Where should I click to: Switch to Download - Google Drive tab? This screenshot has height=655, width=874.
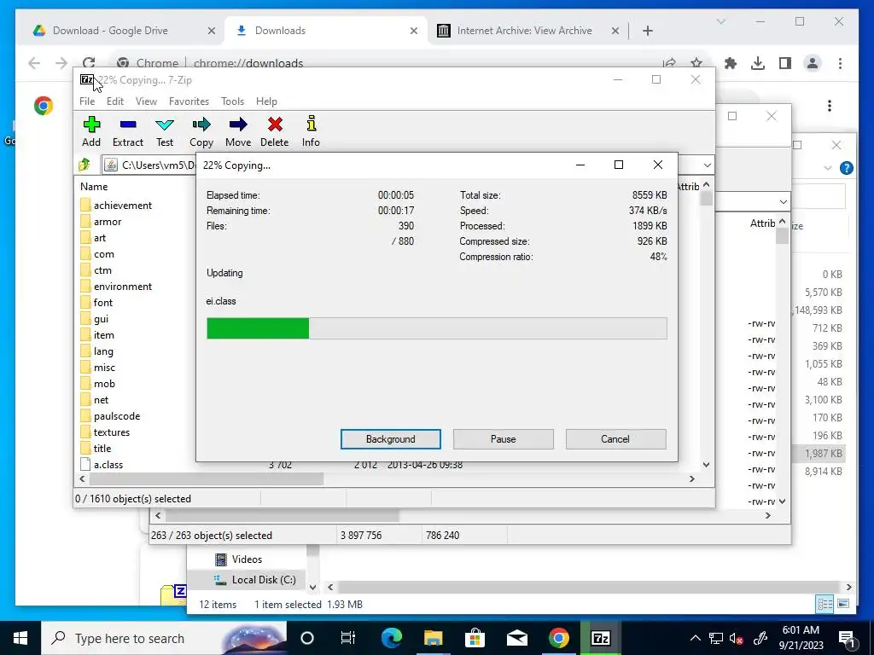[110, 31]
